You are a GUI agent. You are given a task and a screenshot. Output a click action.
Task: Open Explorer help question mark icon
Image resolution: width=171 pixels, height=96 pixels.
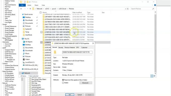(155, 5)
